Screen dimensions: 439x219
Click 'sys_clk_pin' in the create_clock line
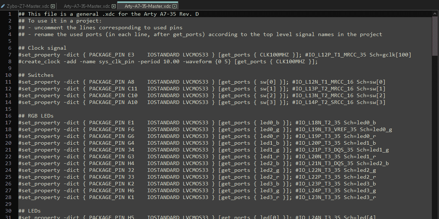click(117, 61)
